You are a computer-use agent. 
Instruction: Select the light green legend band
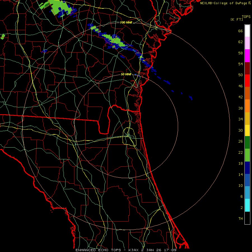[x=247, y=155]
